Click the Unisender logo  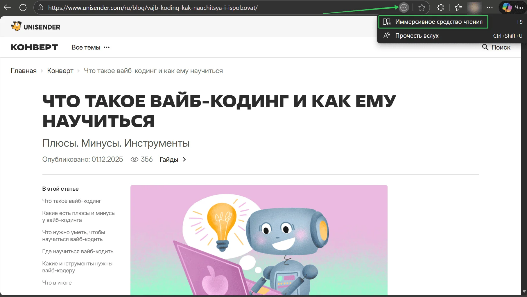pyautogui.click(x=36, y=27)
